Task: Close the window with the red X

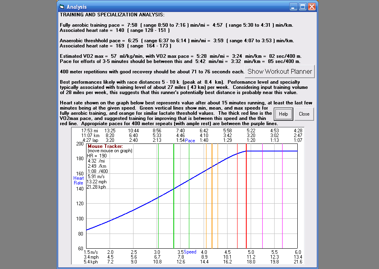Action: coord(312,7)
